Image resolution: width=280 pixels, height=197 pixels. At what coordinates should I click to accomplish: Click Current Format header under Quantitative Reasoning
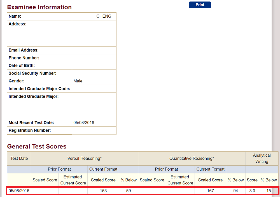pyautogui.click(x=210, y=169)
